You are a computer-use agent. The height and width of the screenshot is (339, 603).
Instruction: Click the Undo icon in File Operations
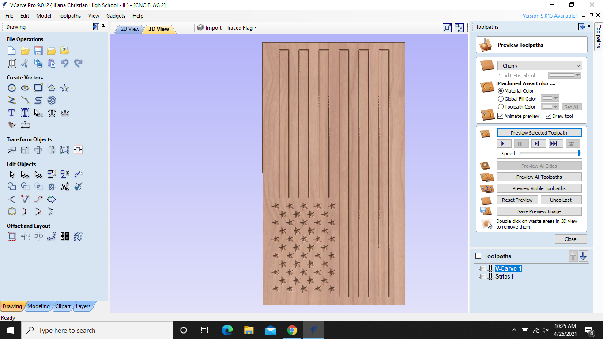65,63
